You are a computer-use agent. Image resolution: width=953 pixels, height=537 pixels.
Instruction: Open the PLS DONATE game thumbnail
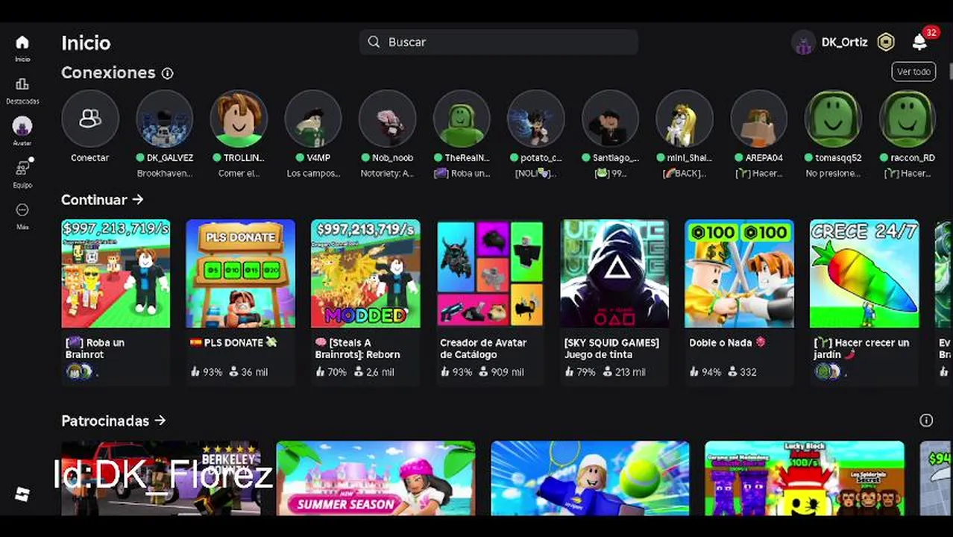point(240,274)
